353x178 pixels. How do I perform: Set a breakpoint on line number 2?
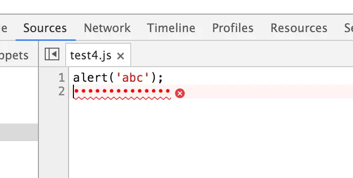coord(61,91)
